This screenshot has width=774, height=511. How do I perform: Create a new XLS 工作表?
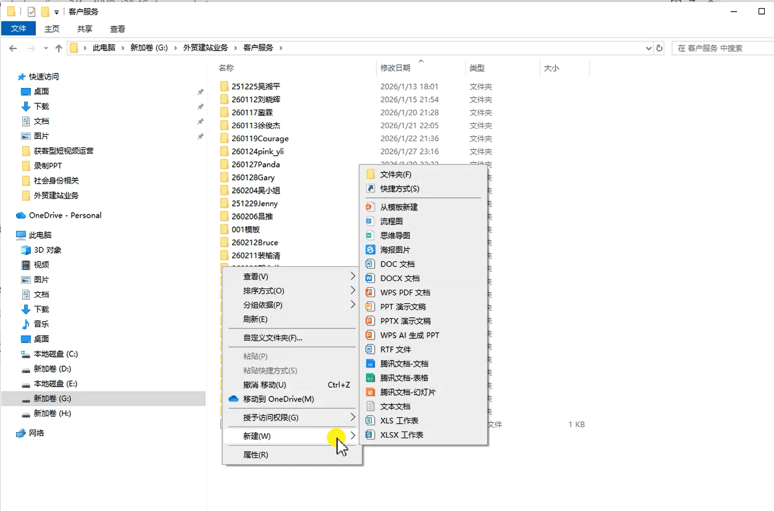[x=423, y=420]
